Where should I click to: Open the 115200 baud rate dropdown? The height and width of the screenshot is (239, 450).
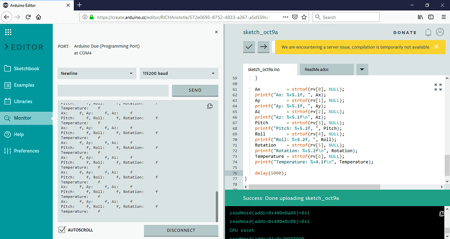click(x=178, y=73)
